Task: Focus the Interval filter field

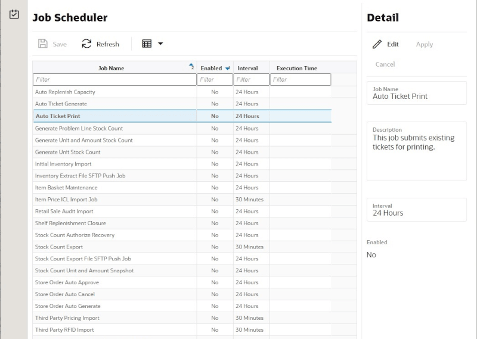Action: coord(251,79)
